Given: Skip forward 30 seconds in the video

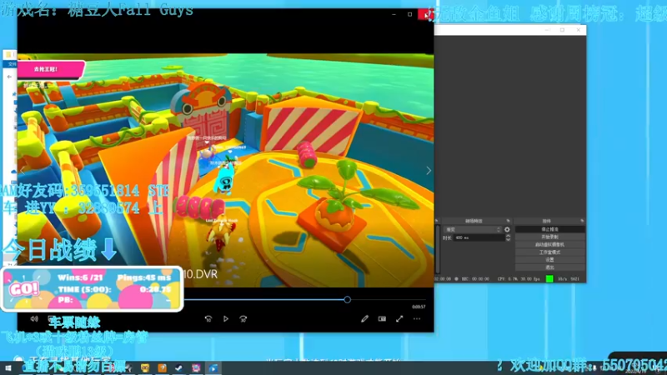Looking at the screenshot, I should click(x=243, y=319).
